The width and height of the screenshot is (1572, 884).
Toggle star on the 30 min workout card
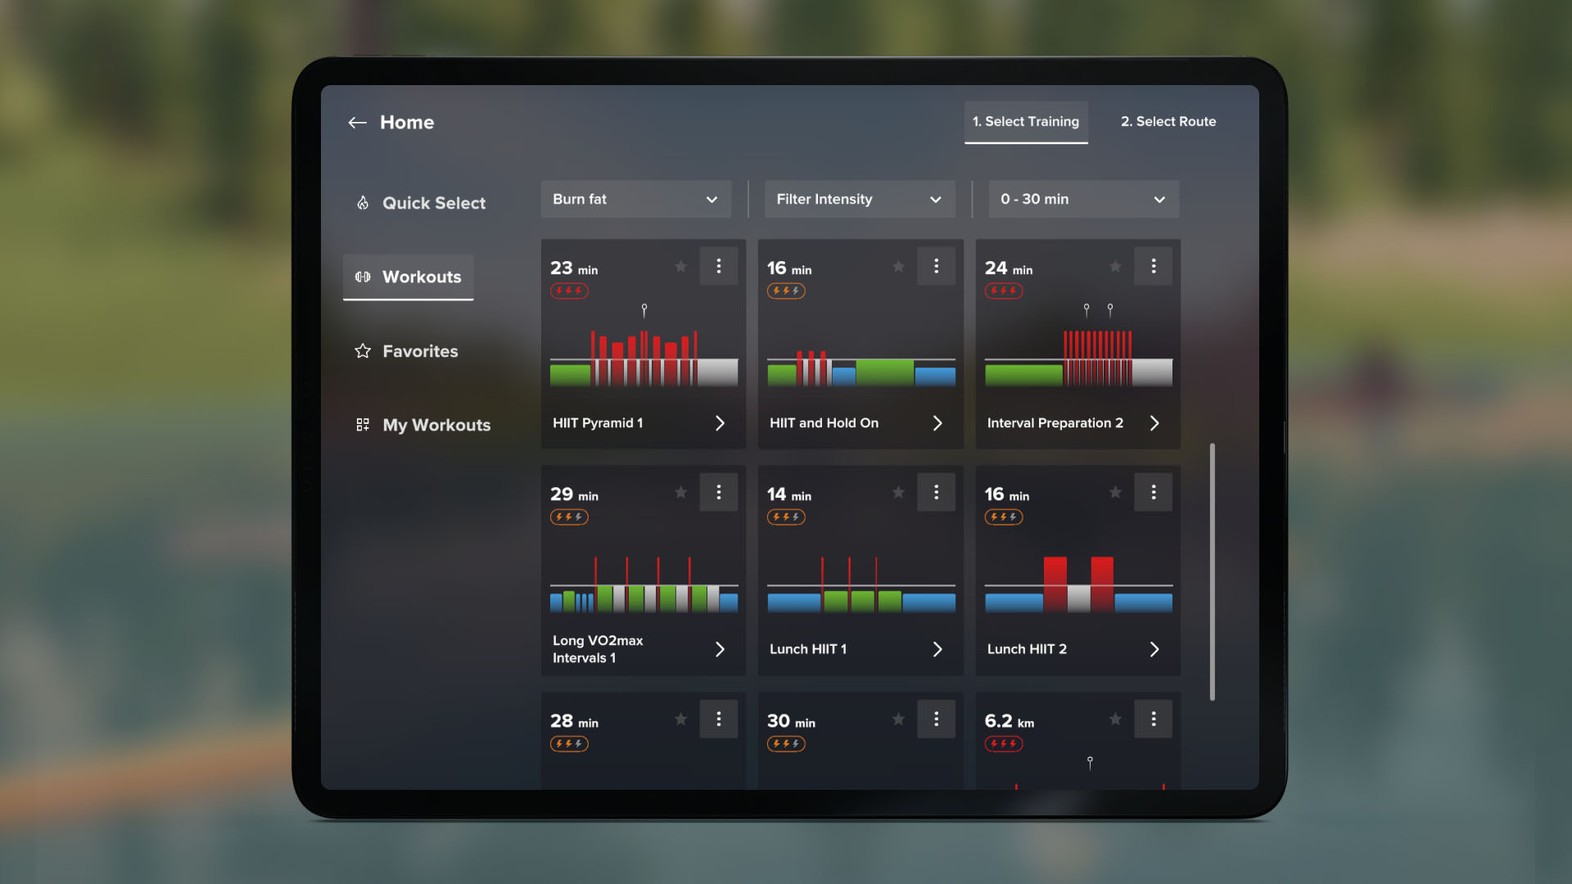(898, 719)
